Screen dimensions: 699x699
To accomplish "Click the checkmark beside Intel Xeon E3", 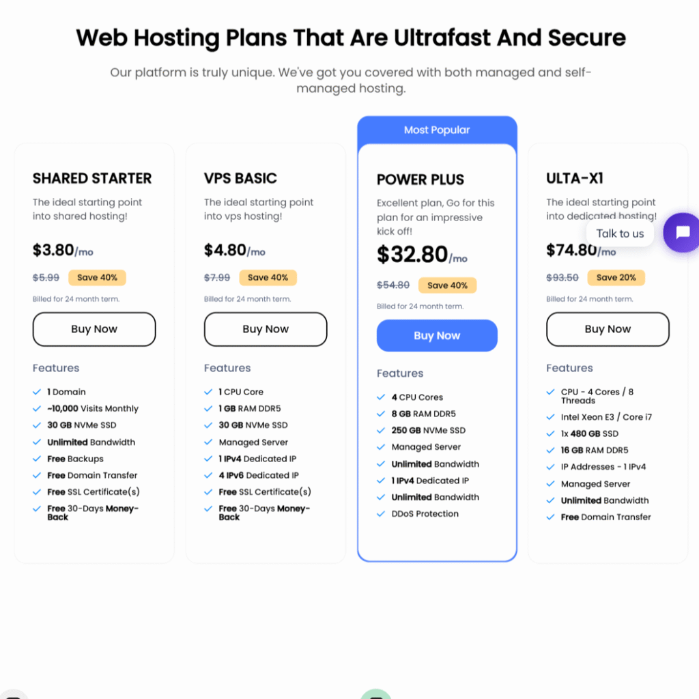I will click(x=551, y=417).
